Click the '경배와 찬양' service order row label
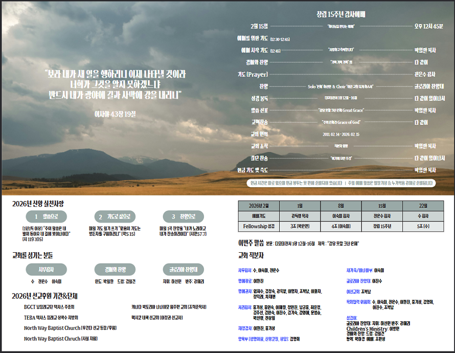This screenshot has width=455, height=353. [257, 62]
